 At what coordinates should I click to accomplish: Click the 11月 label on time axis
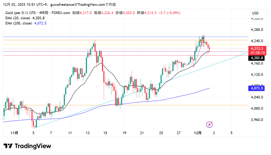coord(15,133)
